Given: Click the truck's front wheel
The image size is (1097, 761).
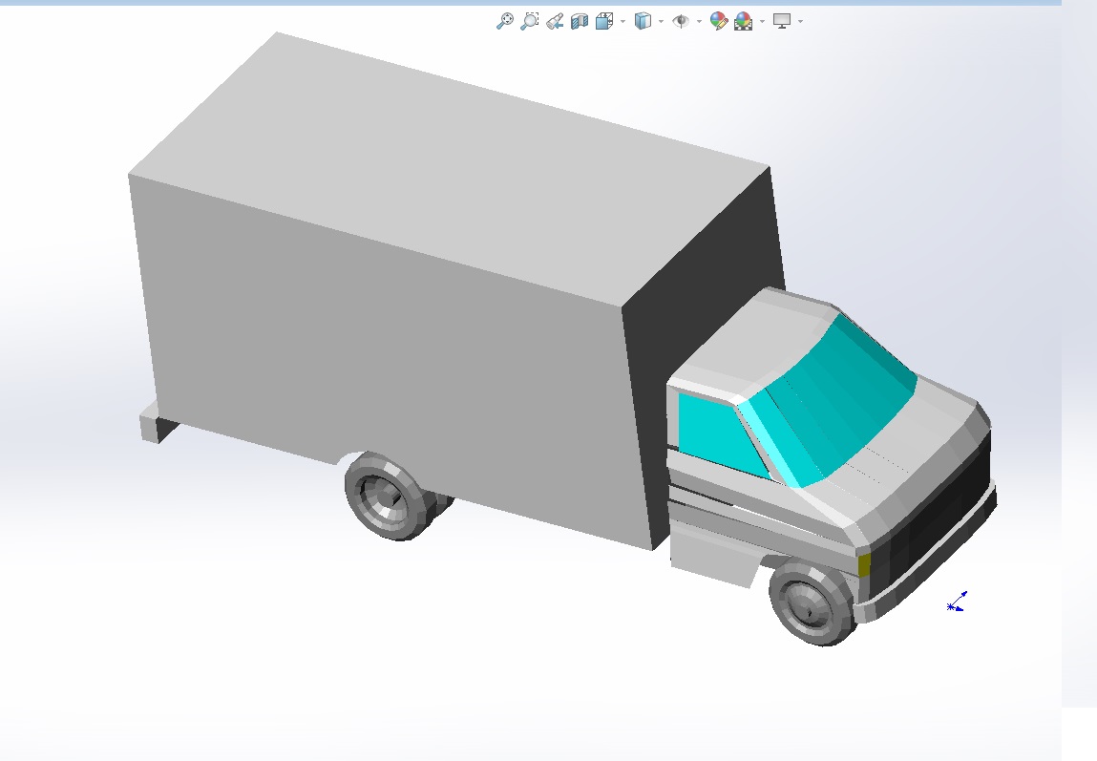Looking at the screenshot, I should (812, 602).
